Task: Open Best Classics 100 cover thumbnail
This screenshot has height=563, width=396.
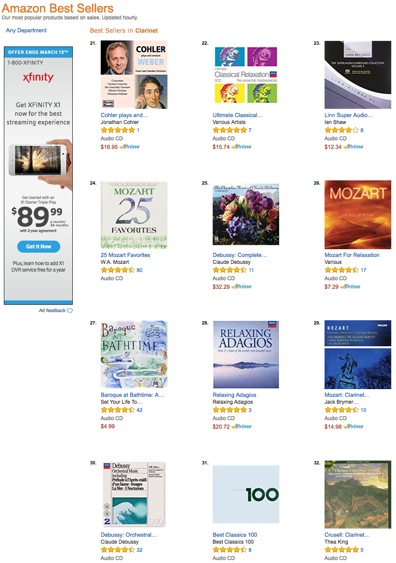Action: (246, 494)
